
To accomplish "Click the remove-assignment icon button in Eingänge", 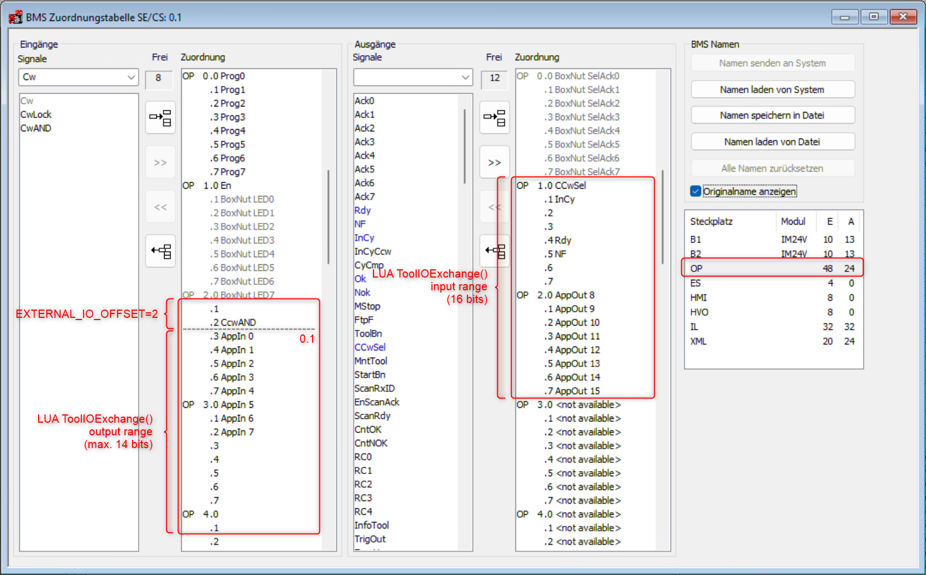I will [x=160, y=251].
